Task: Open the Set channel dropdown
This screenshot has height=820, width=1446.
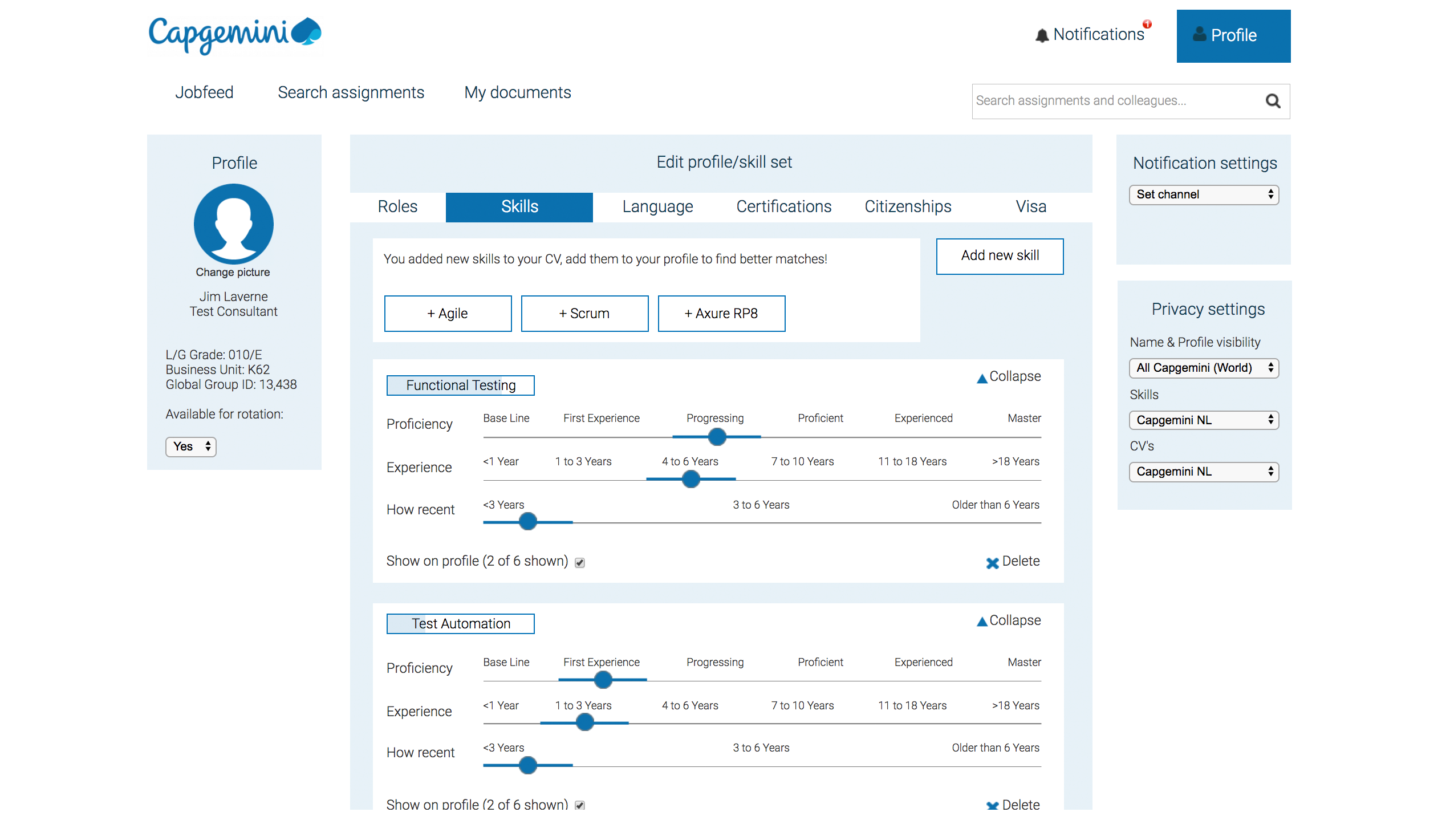Action: coord(1203,194)
